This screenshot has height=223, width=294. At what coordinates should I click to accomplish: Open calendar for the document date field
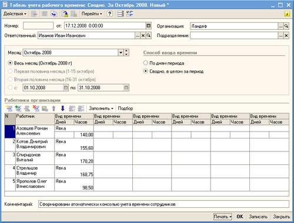click(149, 26)
